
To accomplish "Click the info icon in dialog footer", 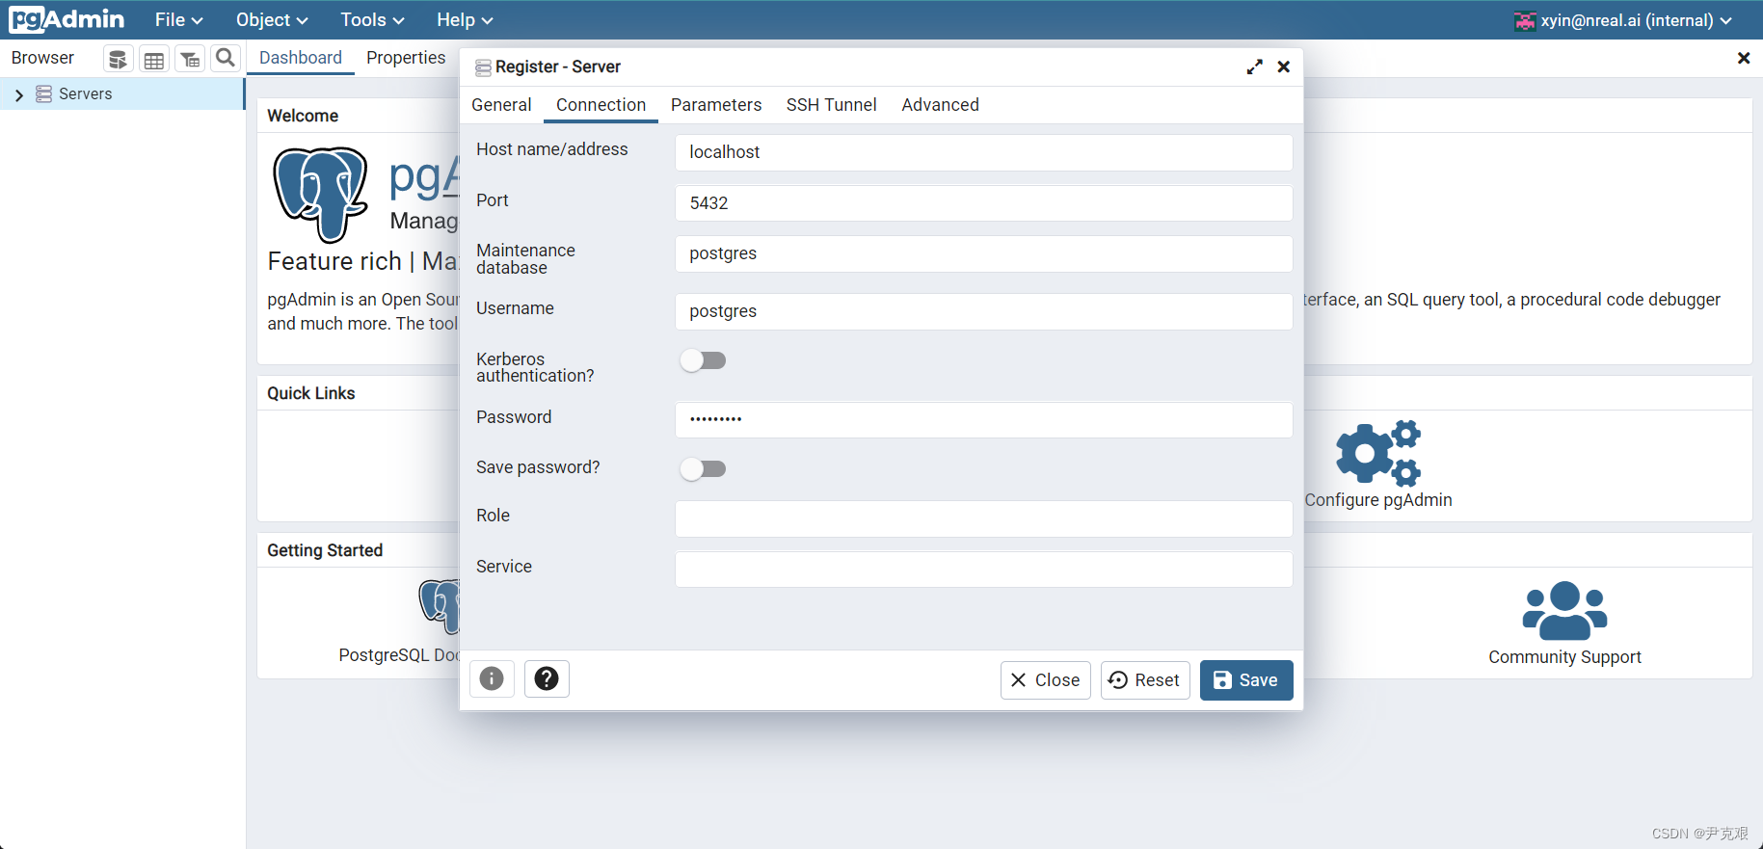I will (492, 678).
